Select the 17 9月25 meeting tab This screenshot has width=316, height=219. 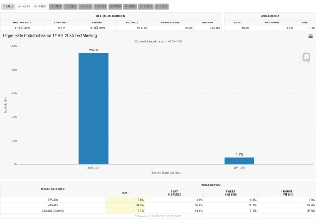(8, 7)
